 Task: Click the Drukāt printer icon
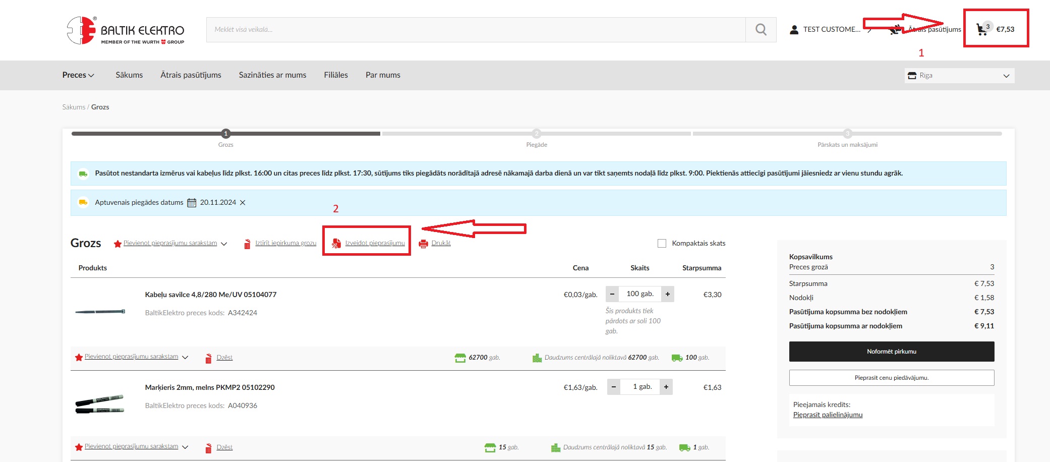pyautogui.click(x=423, y=244)
